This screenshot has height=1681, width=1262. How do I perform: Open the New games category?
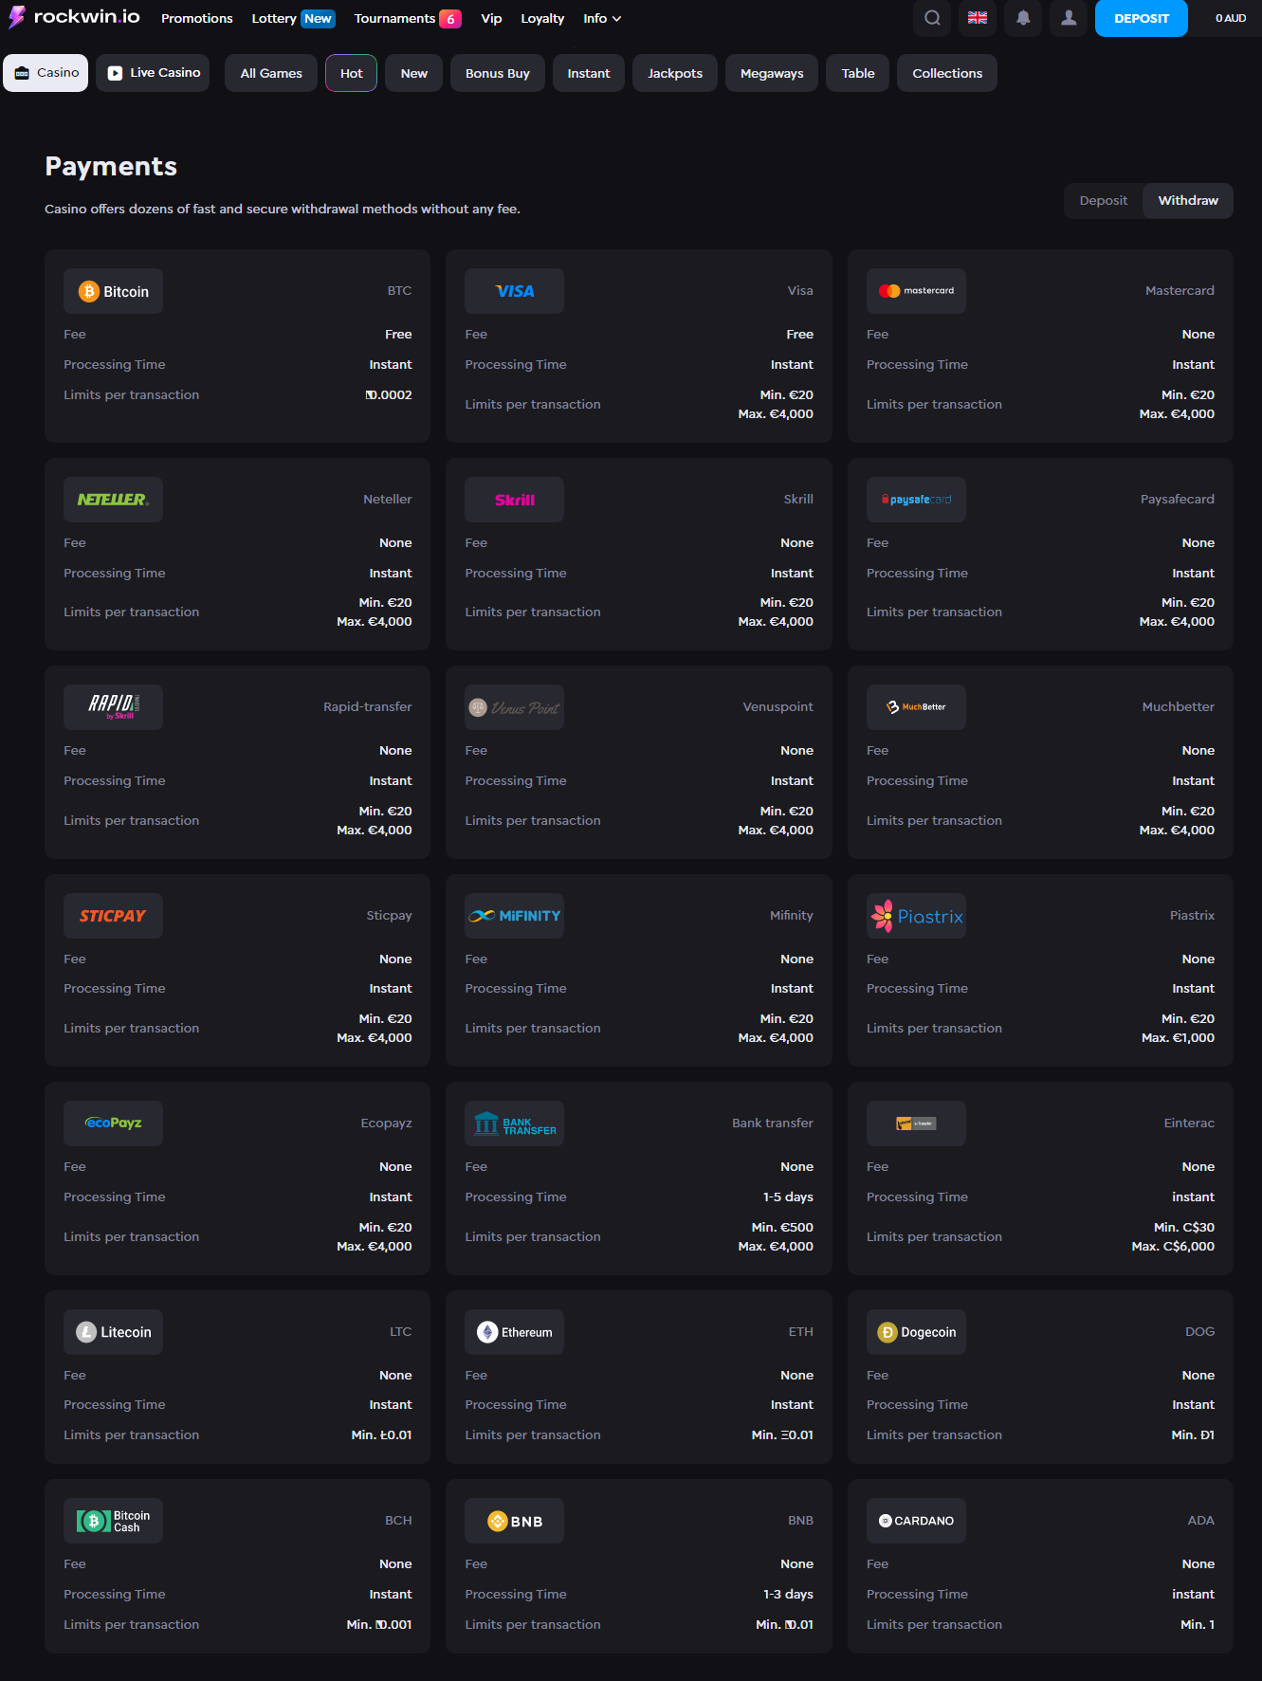click(413, 73)
